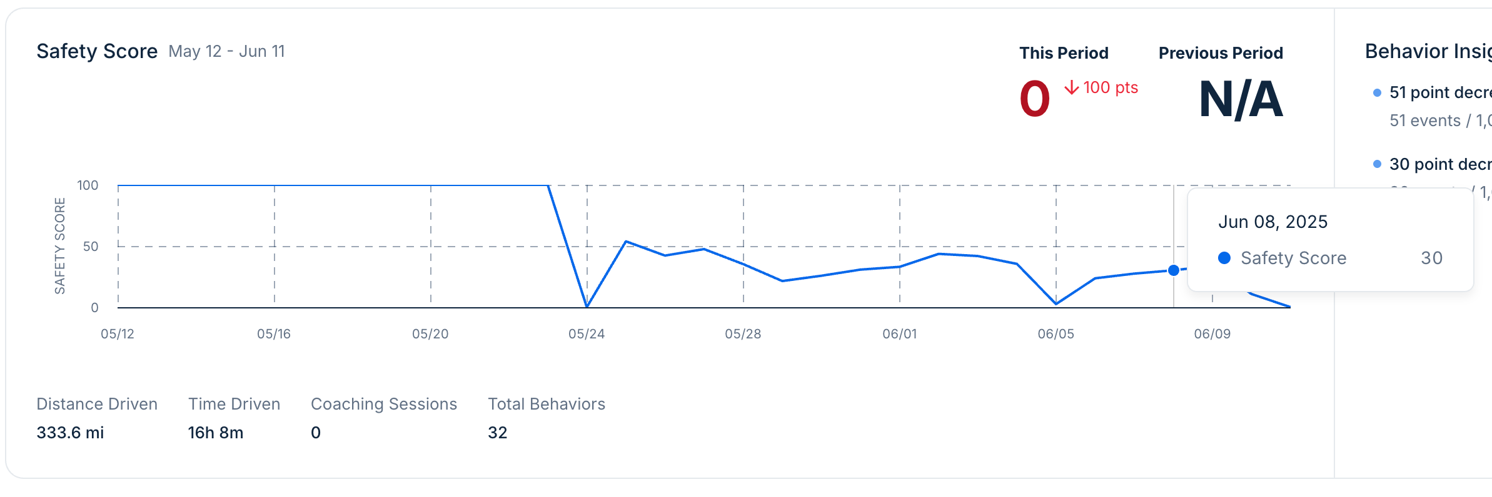Expand the Behavior Insights panel

1432,52
